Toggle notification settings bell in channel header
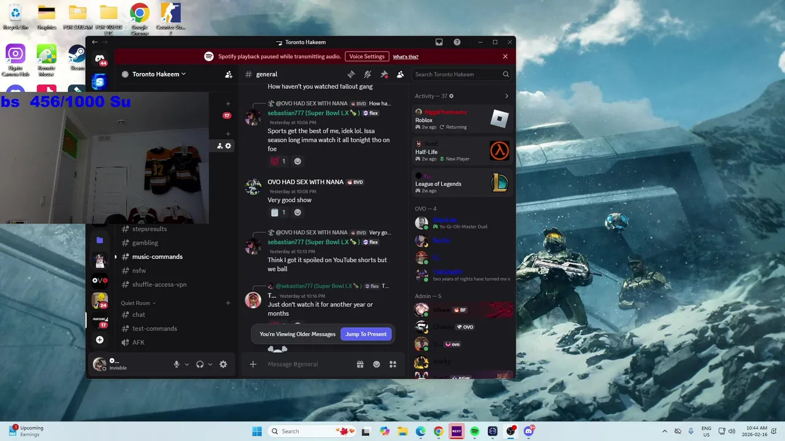Screen dimensions: 785x441 [x=367, y=74]
